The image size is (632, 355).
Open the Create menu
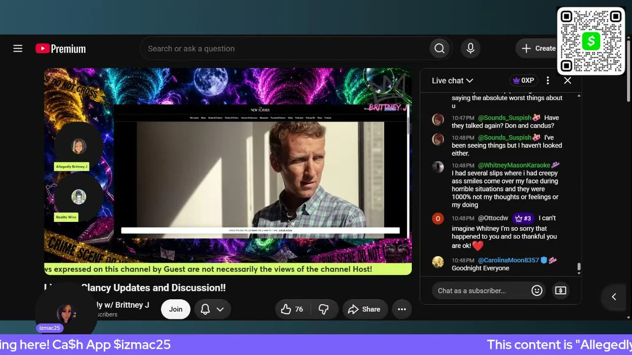(x=539, y=48)
